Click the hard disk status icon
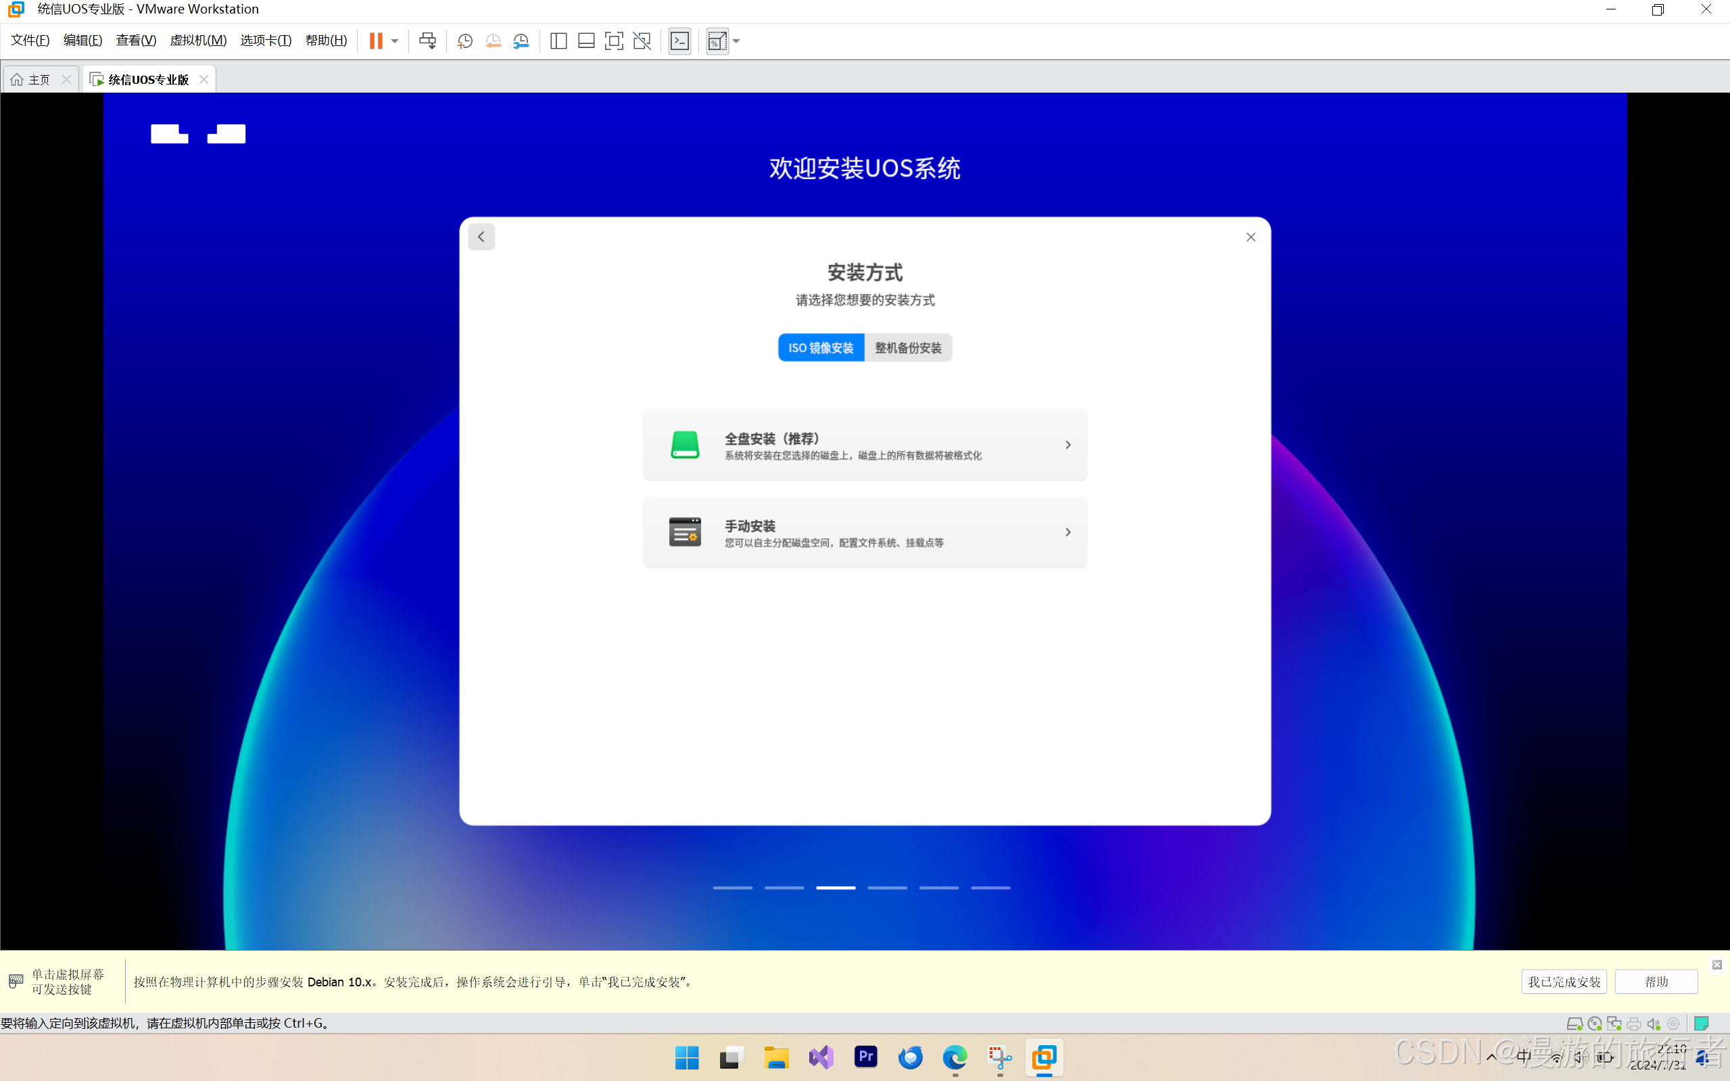Image resolution: width=1730 pixels, height=1081 pixels. 1574,1024
